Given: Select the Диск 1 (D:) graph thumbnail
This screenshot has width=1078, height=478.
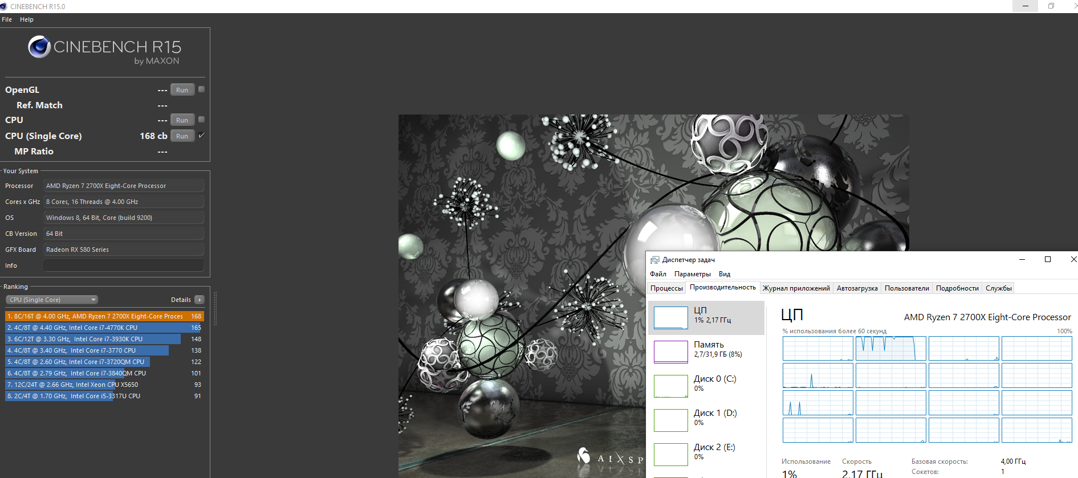Looking at the screenshot, I should 671,420.
